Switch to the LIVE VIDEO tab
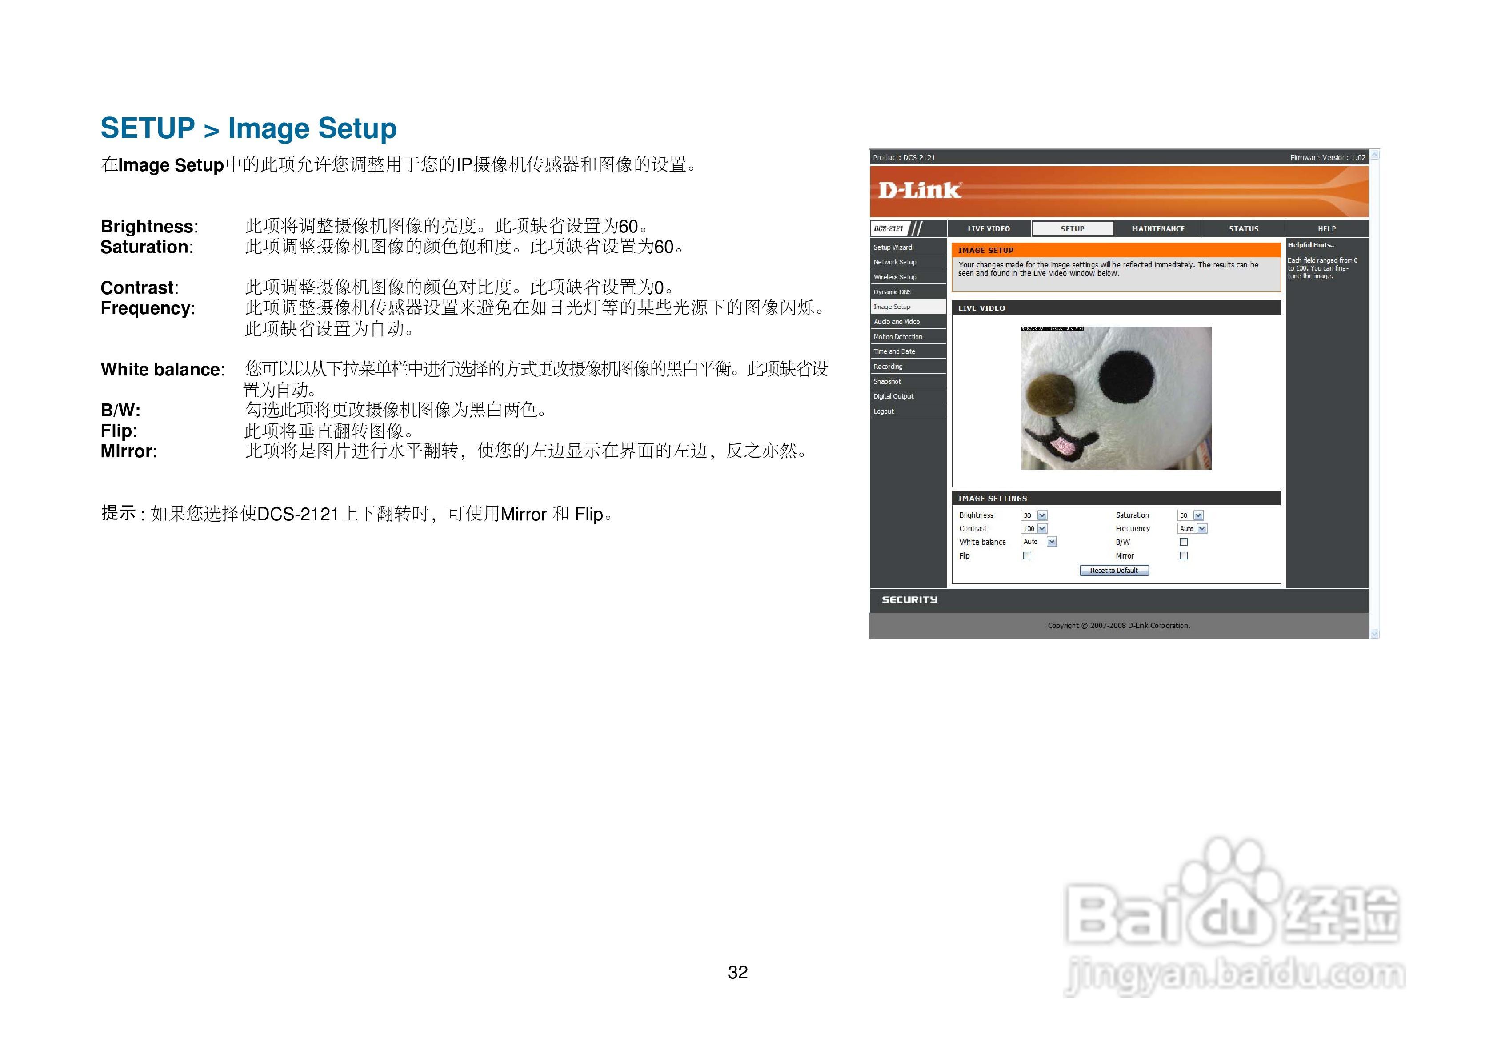 pyautogui.click(x=989, y=229)
